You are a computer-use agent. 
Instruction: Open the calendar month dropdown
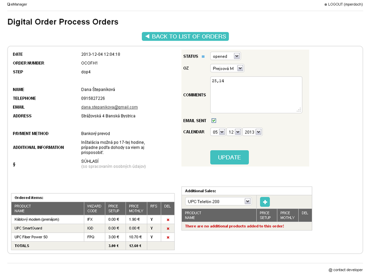tap(234, 132)
